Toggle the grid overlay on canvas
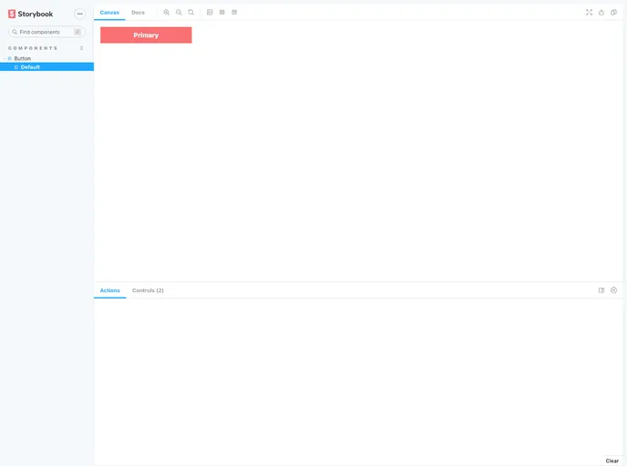The height and width of the screenshot is (466, 627). 222,12
